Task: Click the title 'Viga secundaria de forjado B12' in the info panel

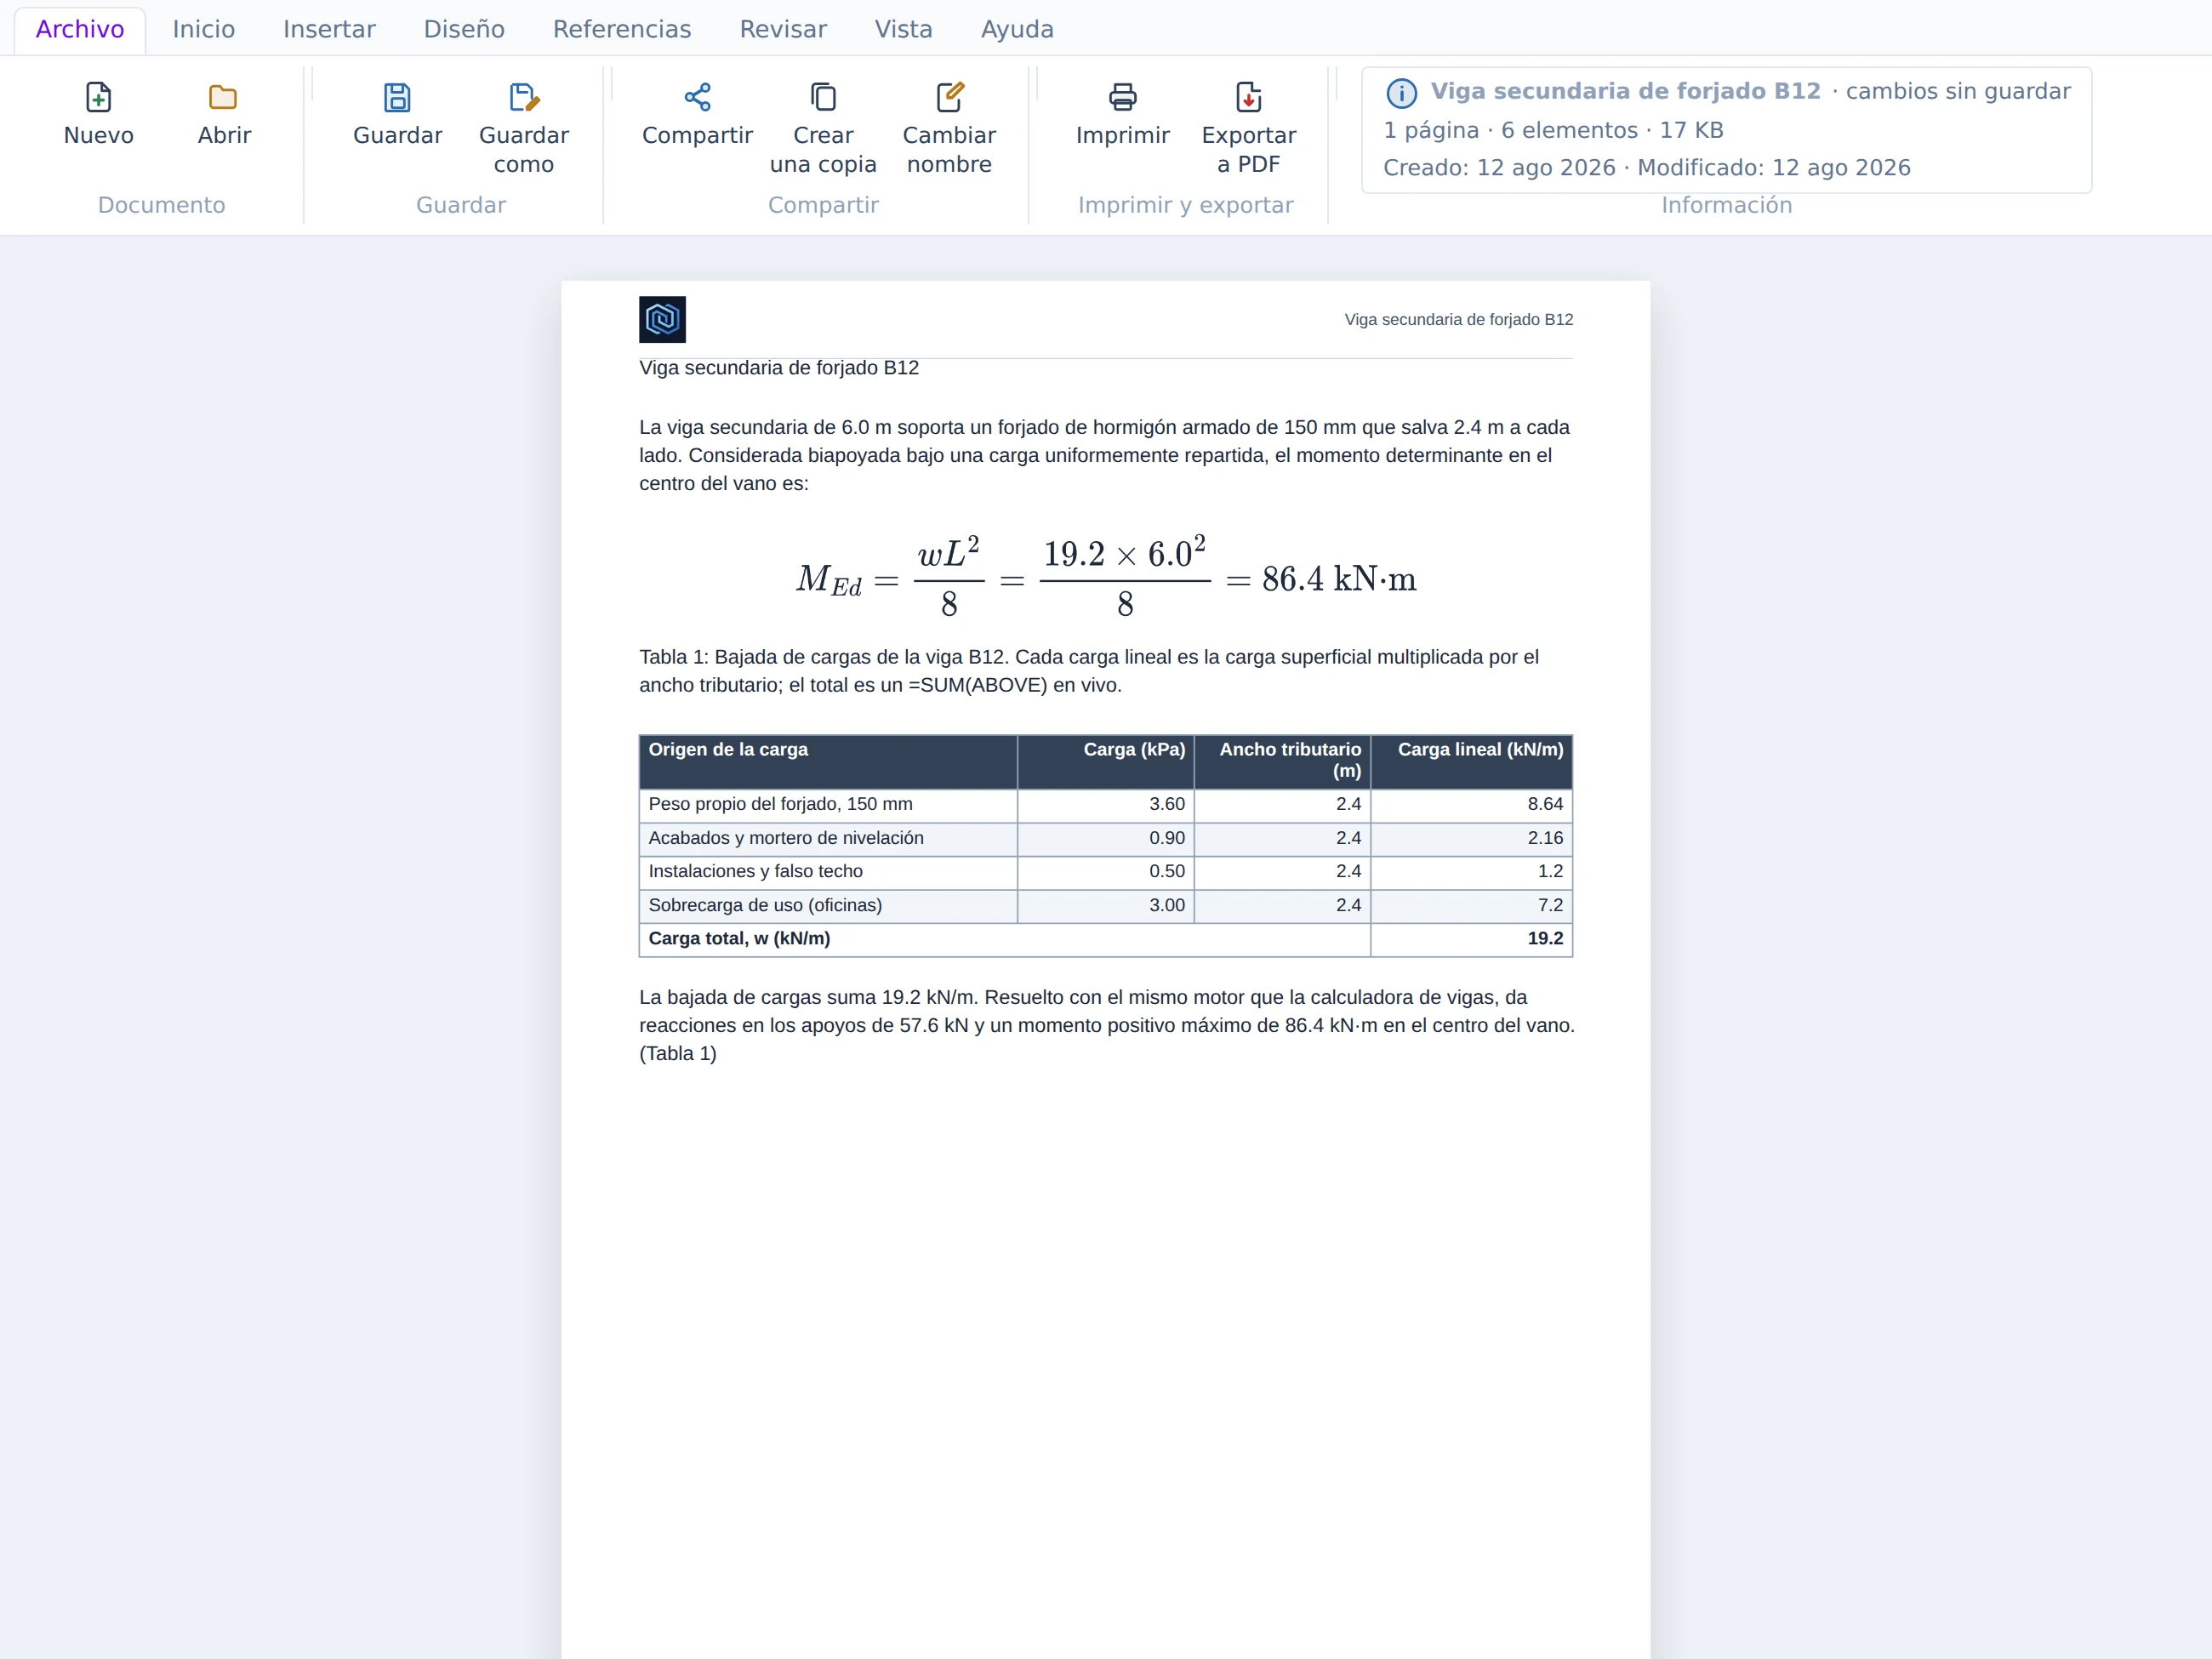Action: pyautogui.click(x=1625, y=91)
